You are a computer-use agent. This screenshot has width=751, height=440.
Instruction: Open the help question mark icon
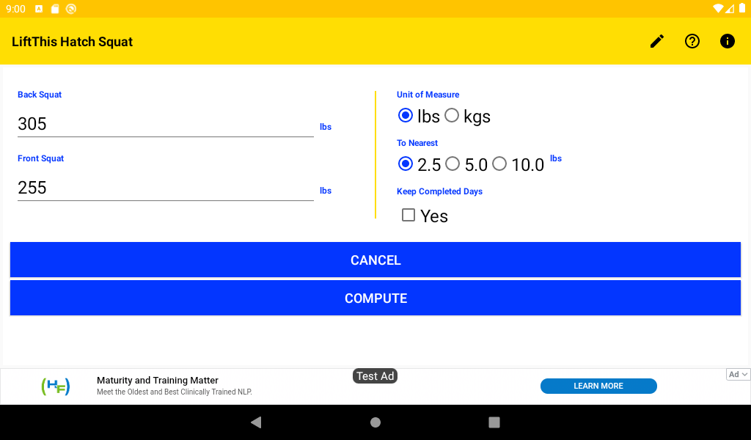[x=692, y=41]
